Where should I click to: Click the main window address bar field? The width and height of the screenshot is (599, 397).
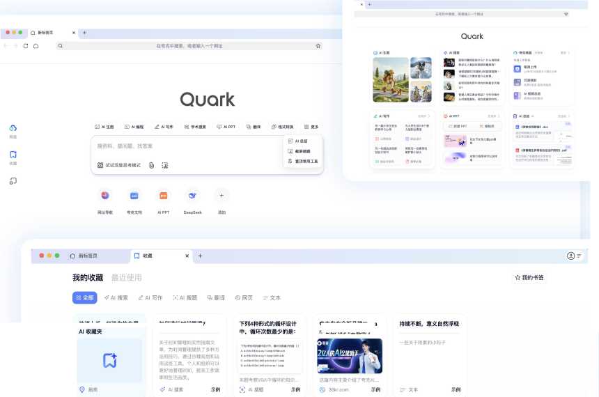pyautogui.click(x=189, y=46)
